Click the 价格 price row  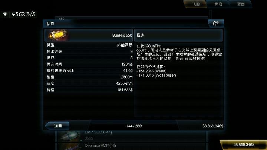[x=89, y=90]
